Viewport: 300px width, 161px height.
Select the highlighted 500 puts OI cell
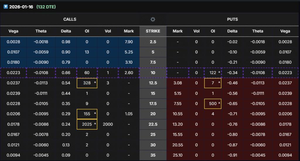(x=212, y=103)
